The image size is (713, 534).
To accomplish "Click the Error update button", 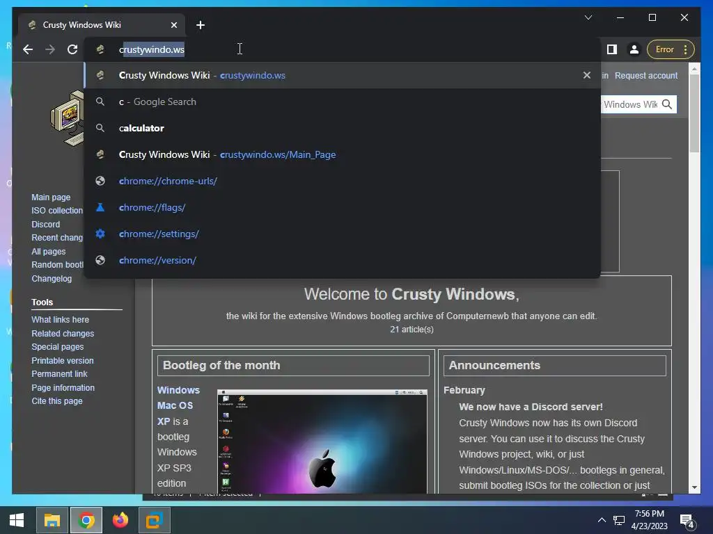I will pyautogui.click(x=664, y=49).
